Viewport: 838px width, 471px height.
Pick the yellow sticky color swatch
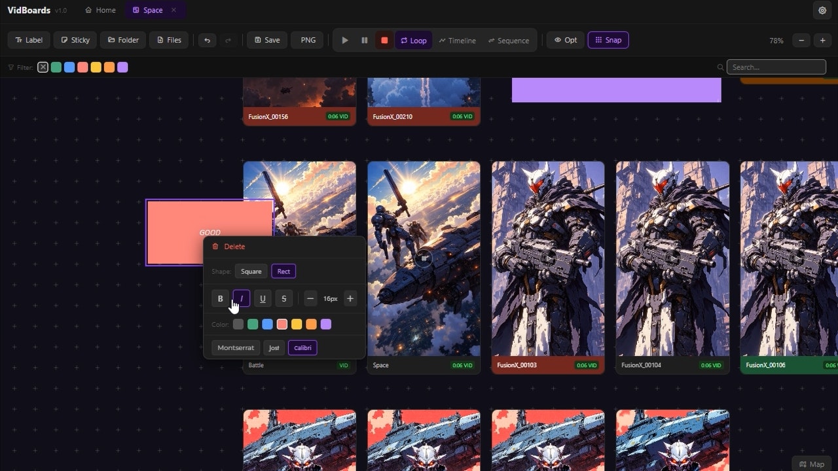(x=297, y=324)
